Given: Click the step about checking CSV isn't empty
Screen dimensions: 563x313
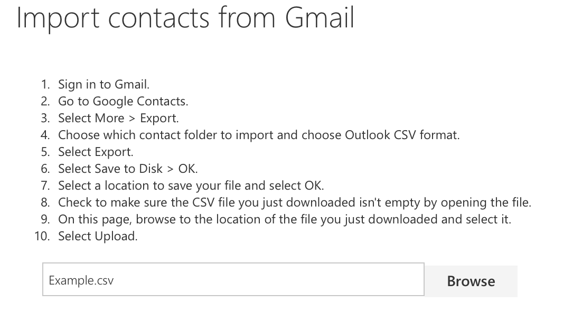Looking at the screenshot, I should [294, 202].
